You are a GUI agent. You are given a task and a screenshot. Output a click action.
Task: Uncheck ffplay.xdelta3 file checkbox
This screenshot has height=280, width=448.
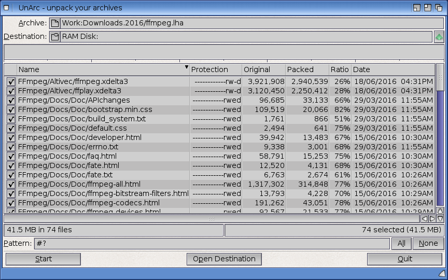point(11,91)
